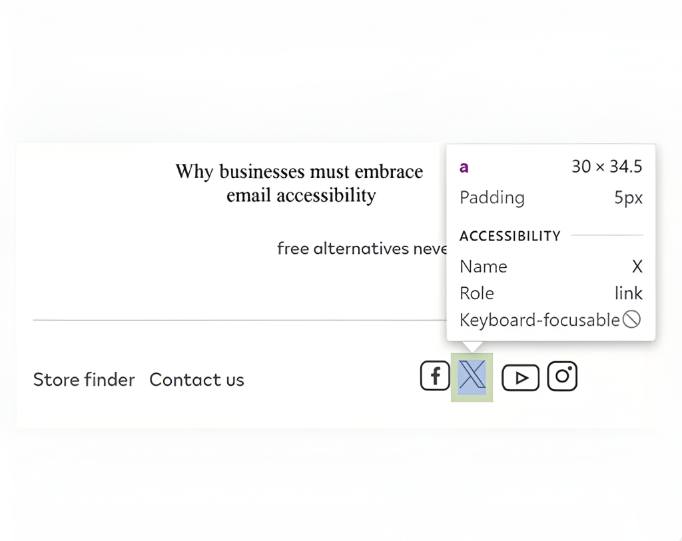Click the email accessibility article heading
The image size is (682, 541).
[x=300, y=183]
